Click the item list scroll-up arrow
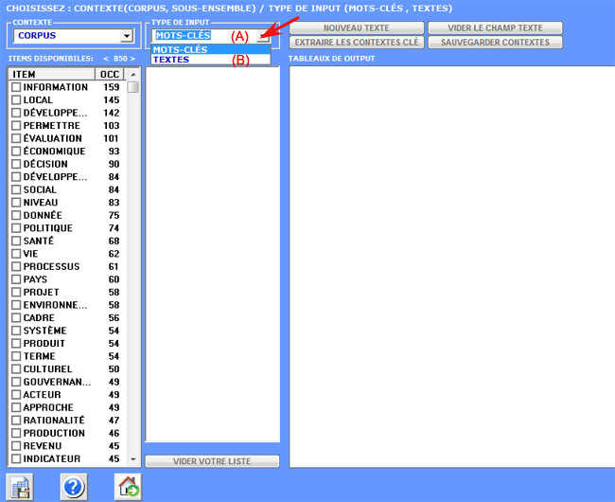The height and width of the screenshot is (502, 615). [133, 75]
